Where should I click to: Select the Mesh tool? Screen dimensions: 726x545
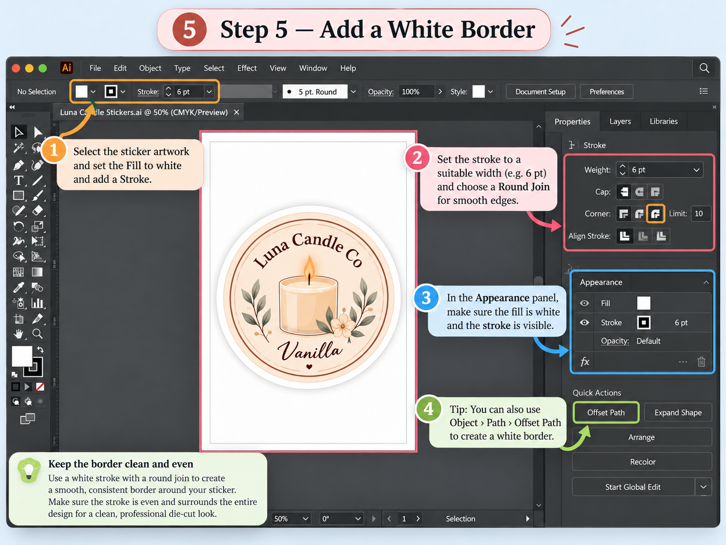[19, 272]
